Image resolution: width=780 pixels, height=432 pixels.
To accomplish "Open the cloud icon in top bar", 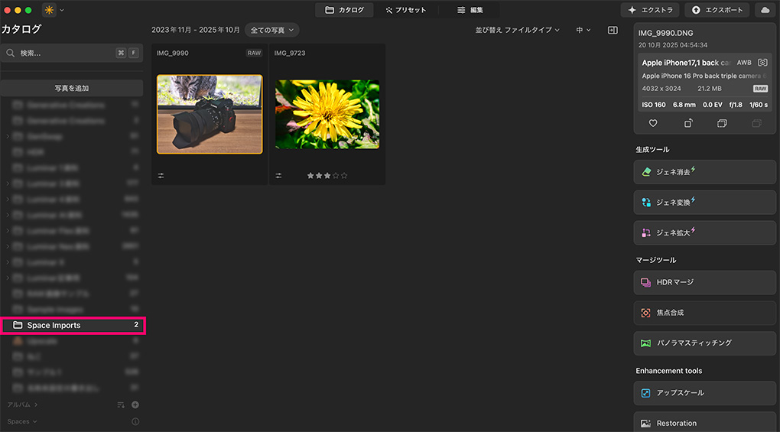I will click(765, 10).
